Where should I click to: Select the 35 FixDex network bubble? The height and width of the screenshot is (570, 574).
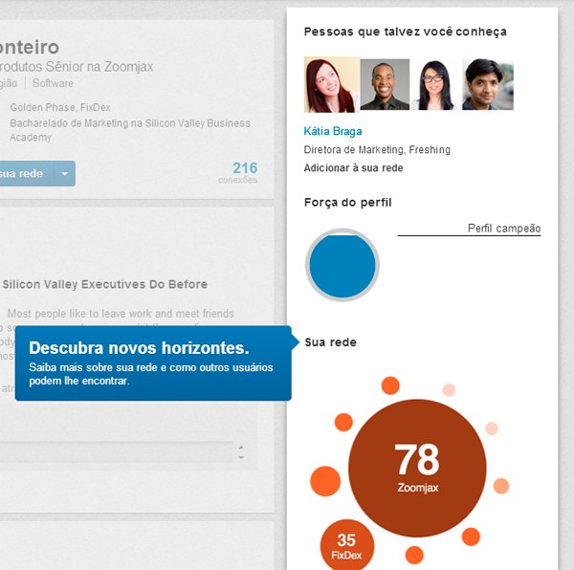coord(346,546)
